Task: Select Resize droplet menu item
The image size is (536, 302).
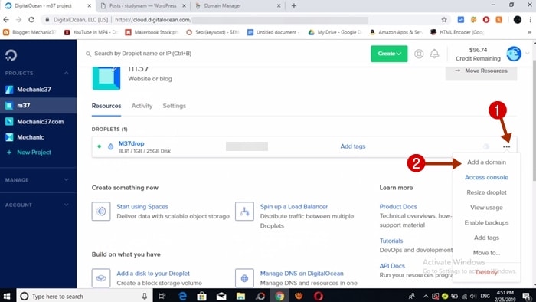Action: tap(486, 192)
